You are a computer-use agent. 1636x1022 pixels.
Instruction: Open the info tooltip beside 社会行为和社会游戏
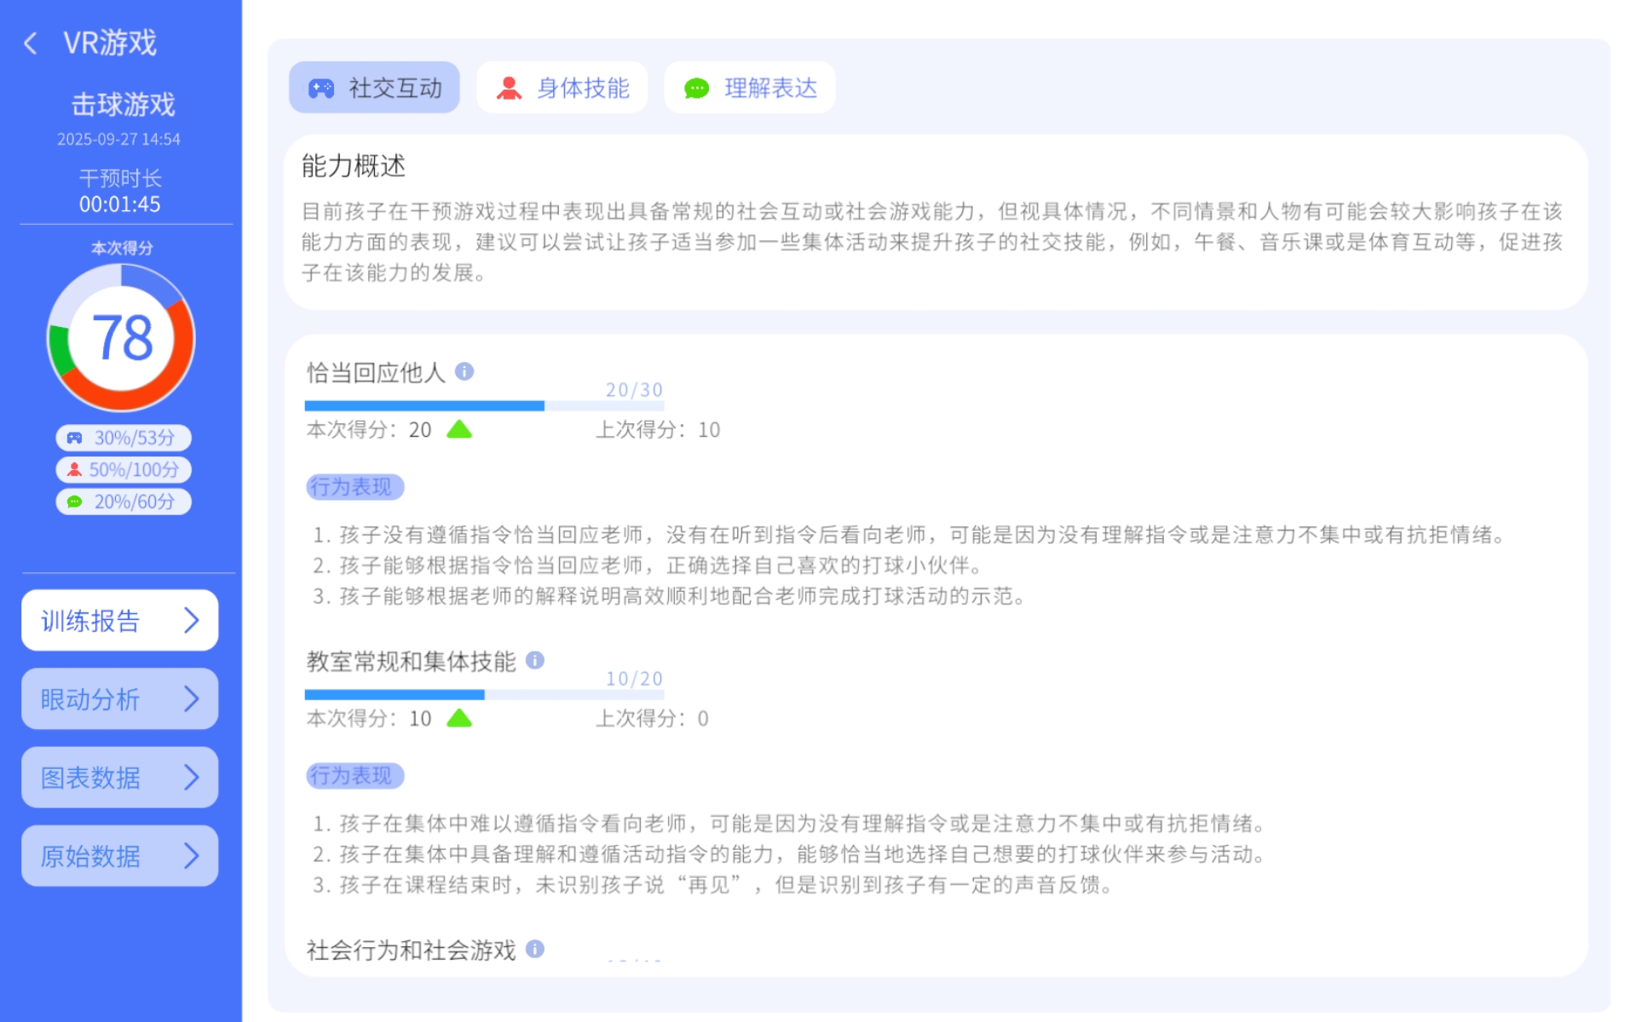535,949
